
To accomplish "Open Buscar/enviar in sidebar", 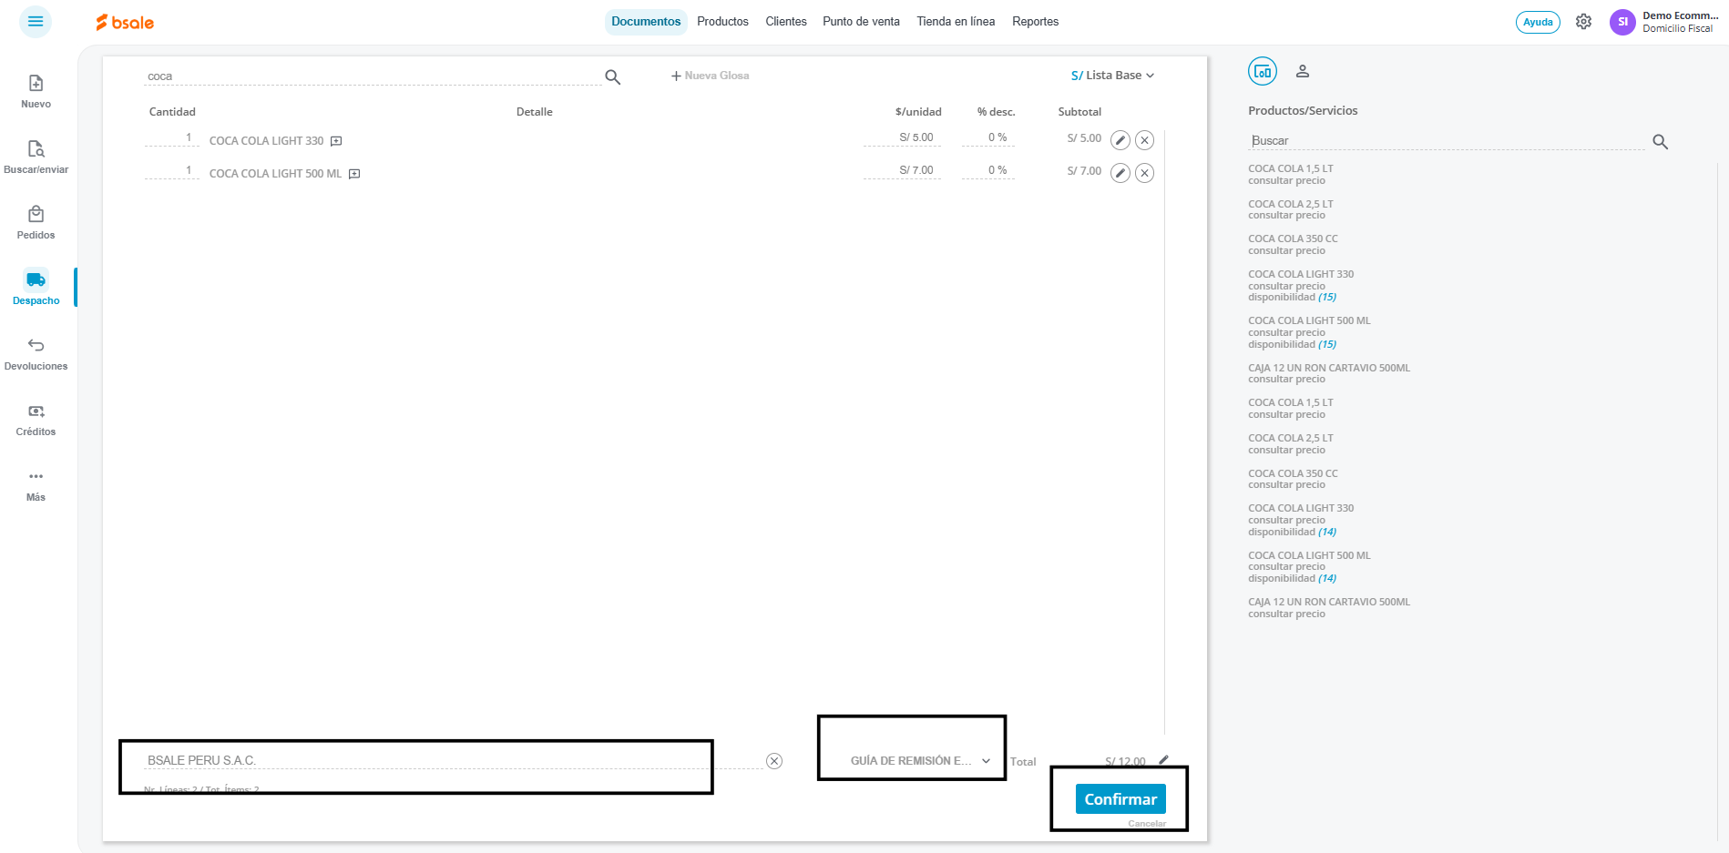I will click(x=36, y=157).
